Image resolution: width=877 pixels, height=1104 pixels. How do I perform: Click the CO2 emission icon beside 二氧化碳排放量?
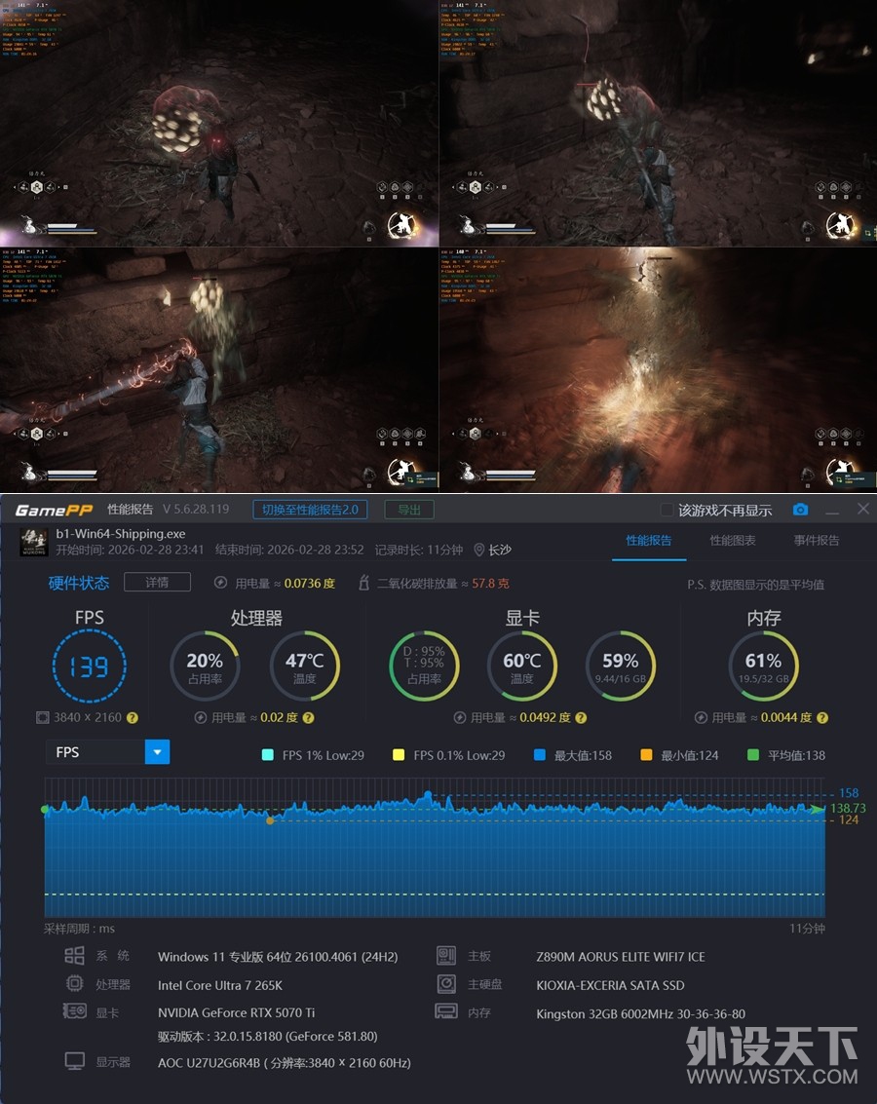363,583
